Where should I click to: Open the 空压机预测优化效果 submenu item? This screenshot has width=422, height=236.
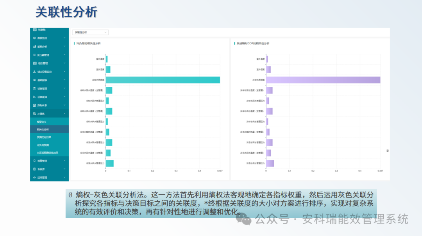(50, 153)
